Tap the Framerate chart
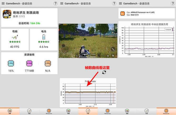Screen dimensions: 176x115 pos(88,93)
